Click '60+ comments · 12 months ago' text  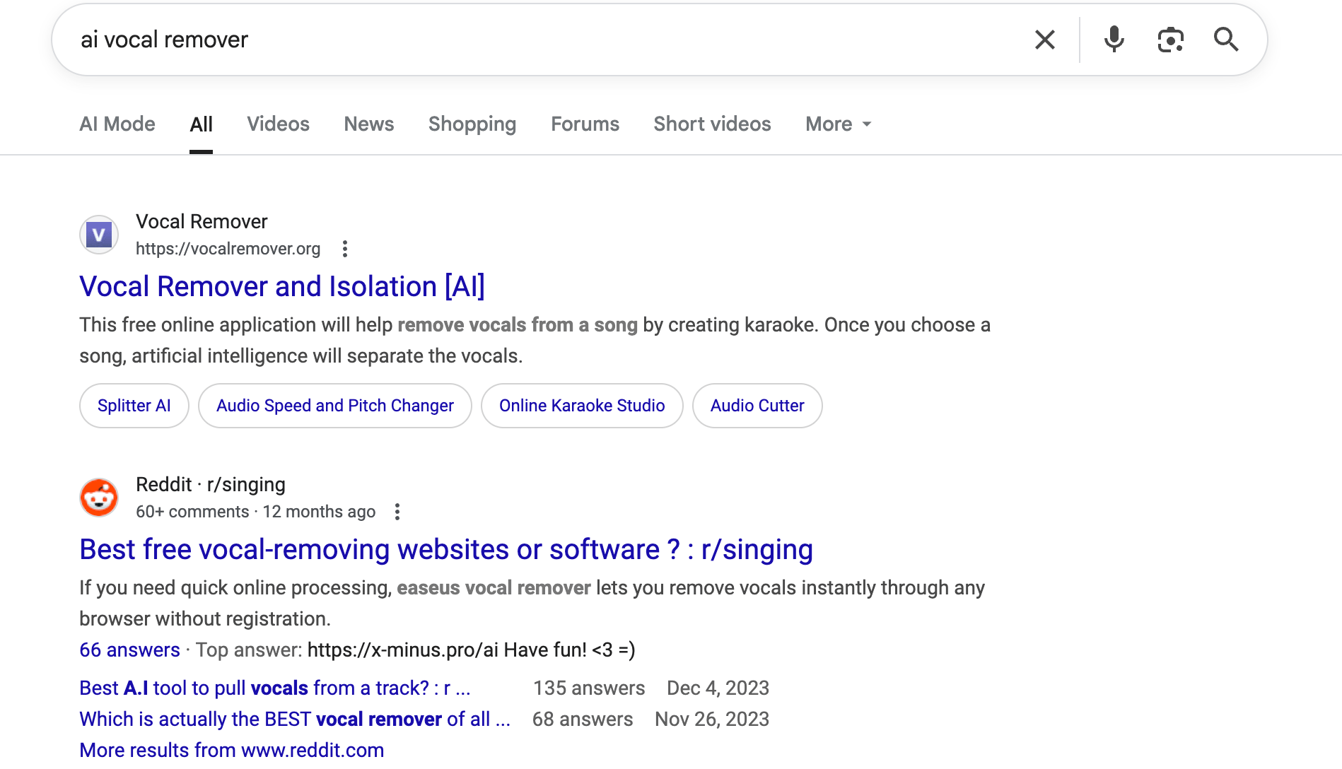(255, 512)
